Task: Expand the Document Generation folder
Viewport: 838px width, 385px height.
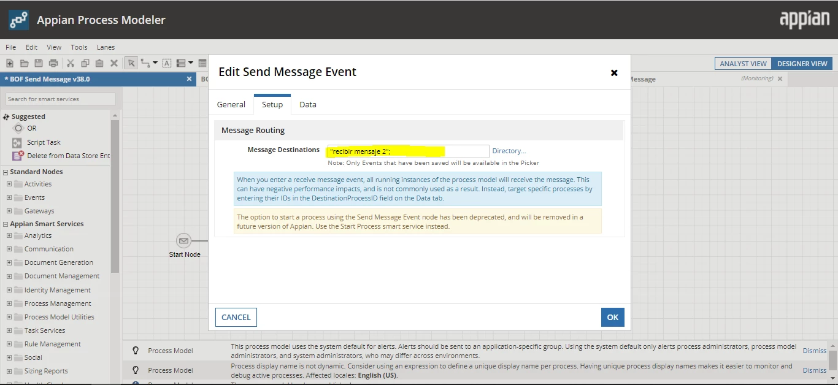Action: 9,262
